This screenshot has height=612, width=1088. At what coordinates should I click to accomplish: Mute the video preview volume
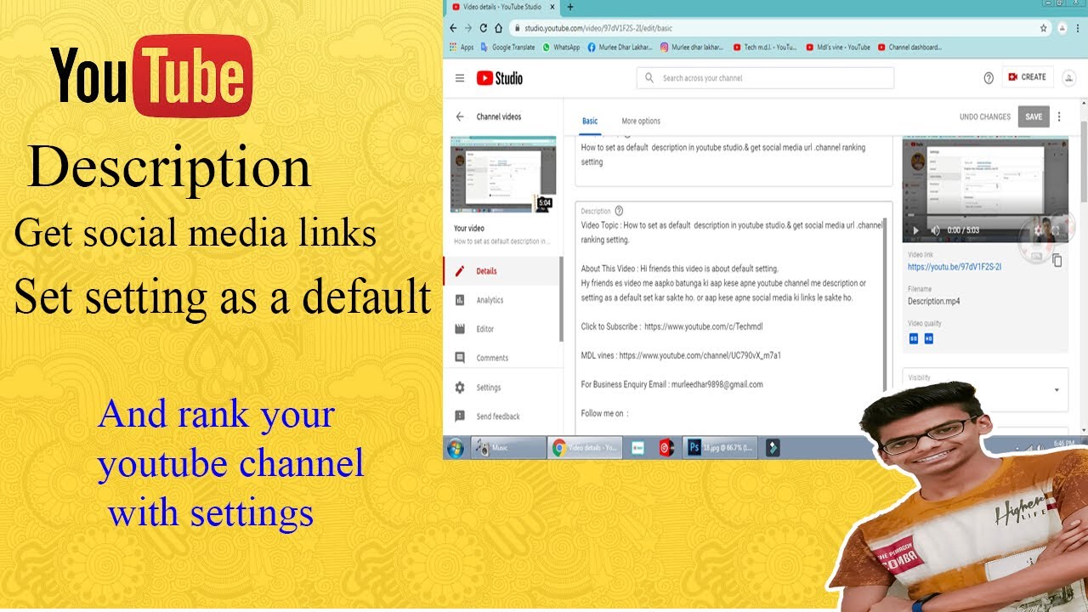(934, 230)
